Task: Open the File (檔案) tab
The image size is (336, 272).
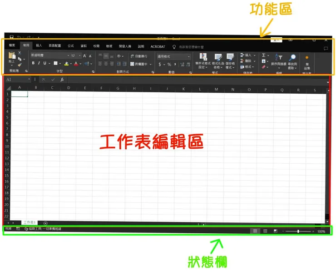Action: point(12,45)
